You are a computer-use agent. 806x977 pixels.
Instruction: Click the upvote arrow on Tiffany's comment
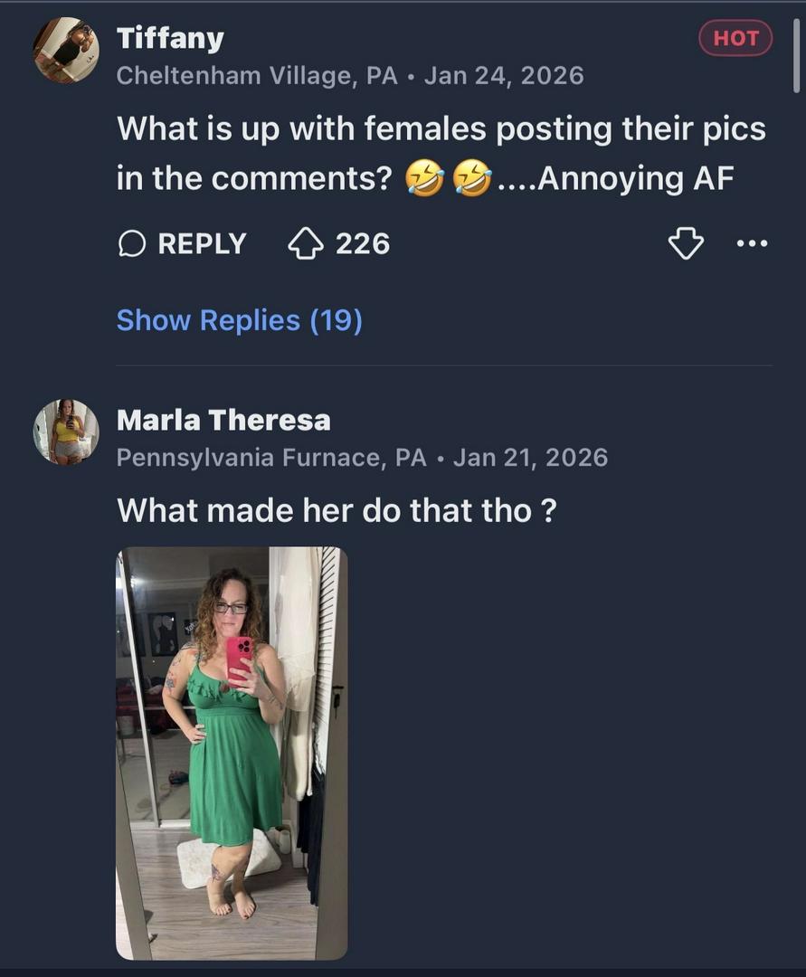coord(306,243)
